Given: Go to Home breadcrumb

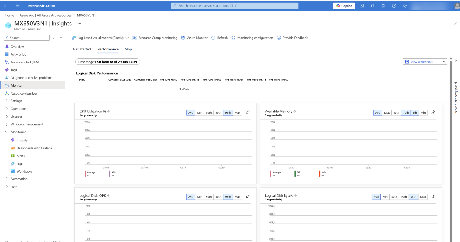Looking at the screenshot, I should [x=9, y=15].
